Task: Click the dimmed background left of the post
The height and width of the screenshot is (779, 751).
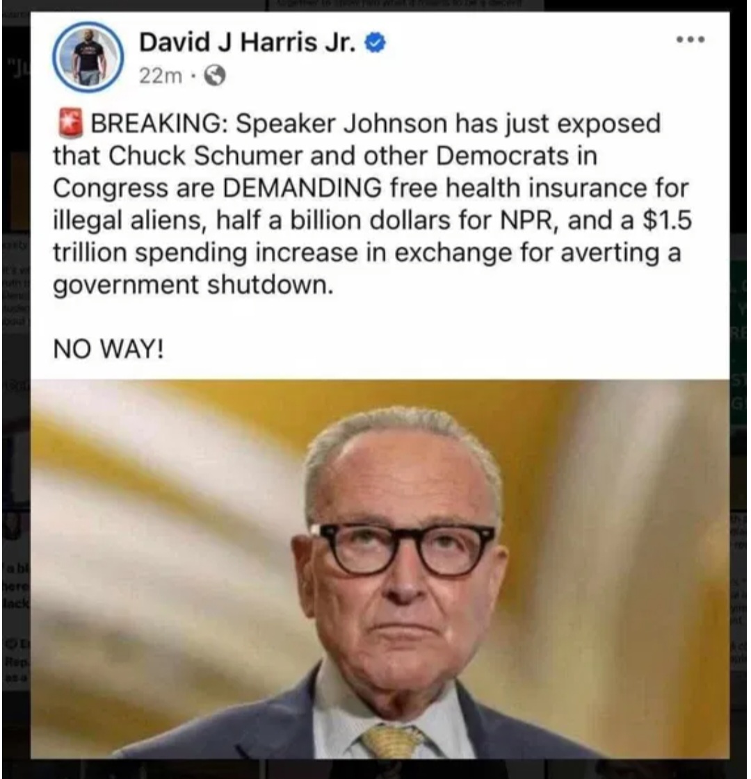Action: coord(15,397)
